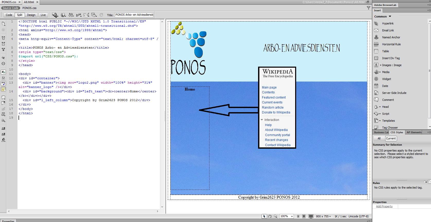The width and height of the screenshot is (431, 222).
Task: Open the CSS Styles panel tab
Action: click(x=397, y=132)
